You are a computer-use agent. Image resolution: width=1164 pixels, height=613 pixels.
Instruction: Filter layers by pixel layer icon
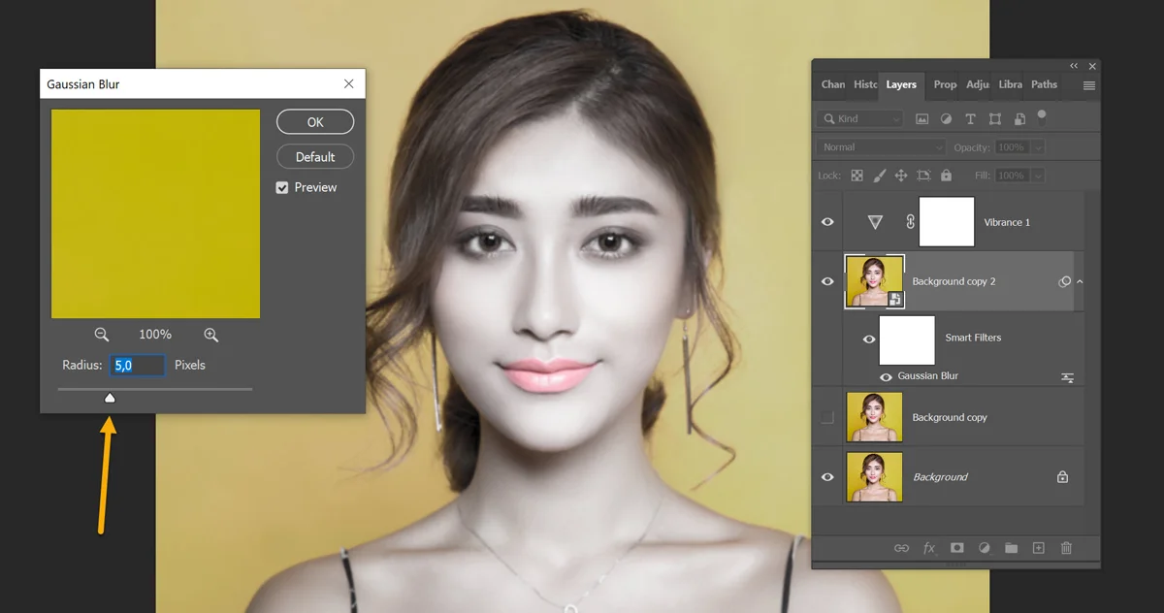[x=921, y=118]
